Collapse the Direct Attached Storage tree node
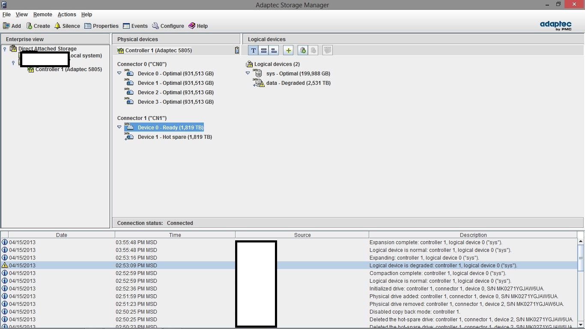Screen dimensions: 585x329 (5, 49)
